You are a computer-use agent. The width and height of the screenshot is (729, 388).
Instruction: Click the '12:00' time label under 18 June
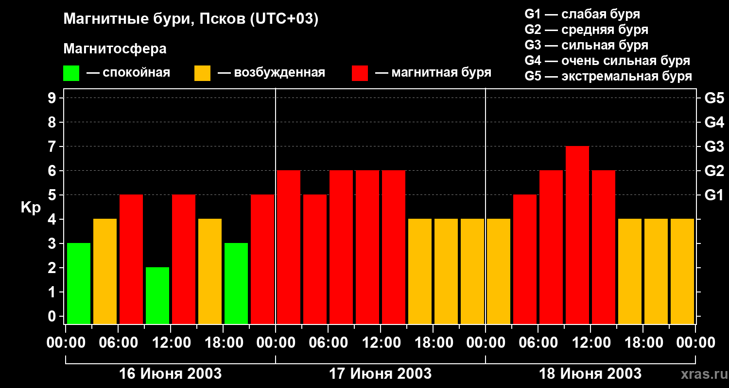(590, 343)
